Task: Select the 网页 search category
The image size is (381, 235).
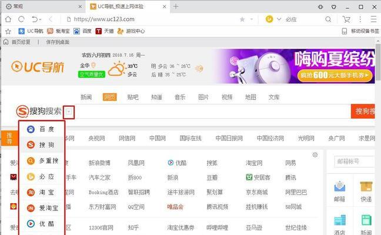Action: pos(109,97)
